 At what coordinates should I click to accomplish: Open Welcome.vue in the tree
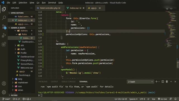(x=27, y=68)
